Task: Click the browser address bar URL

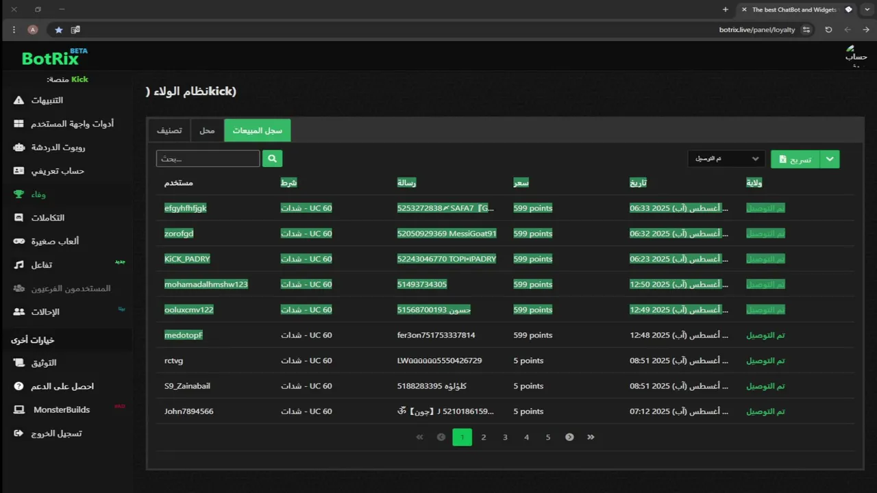Action: click(x=757, y=29)
